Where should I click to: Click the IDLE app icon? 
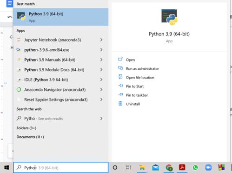point(19,80)
